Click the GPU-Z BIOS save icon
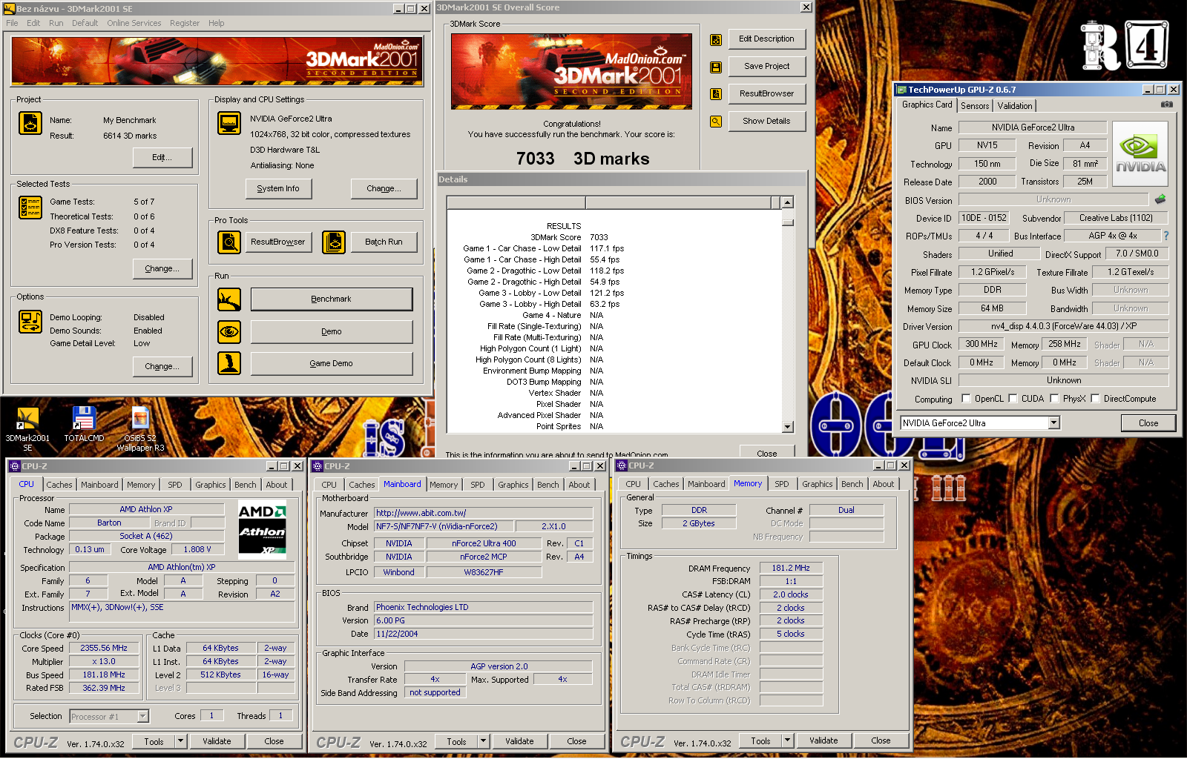Viewport: 1187px width, 759px height. (x=1160, y=199)
